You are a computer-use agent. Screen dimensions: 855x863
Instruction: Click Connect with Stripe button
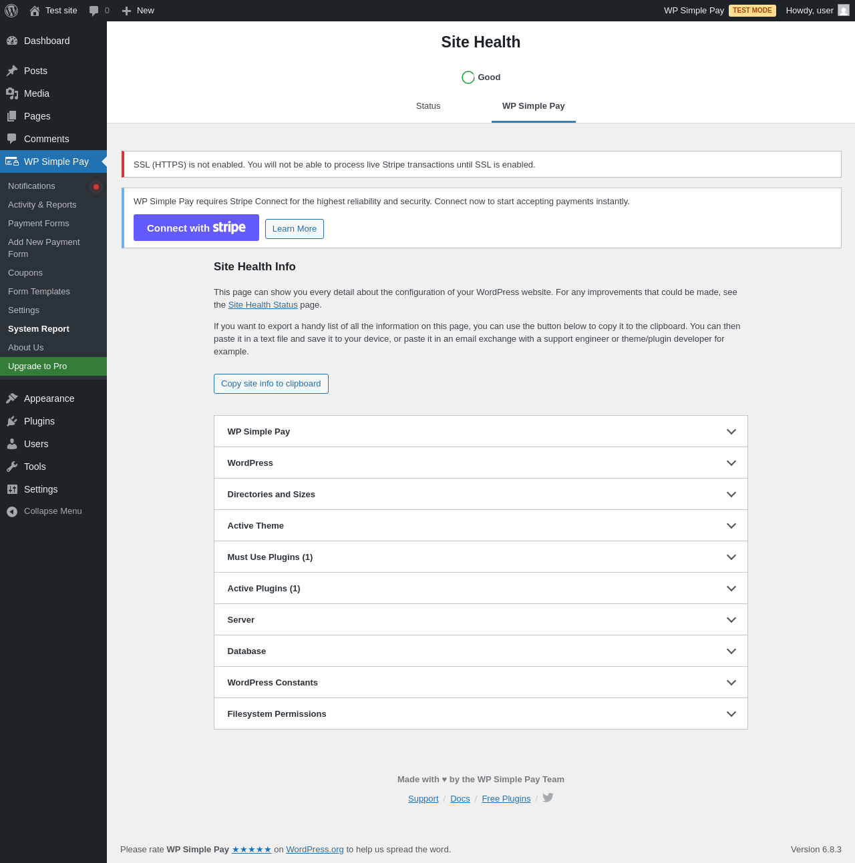click(196, 228)
